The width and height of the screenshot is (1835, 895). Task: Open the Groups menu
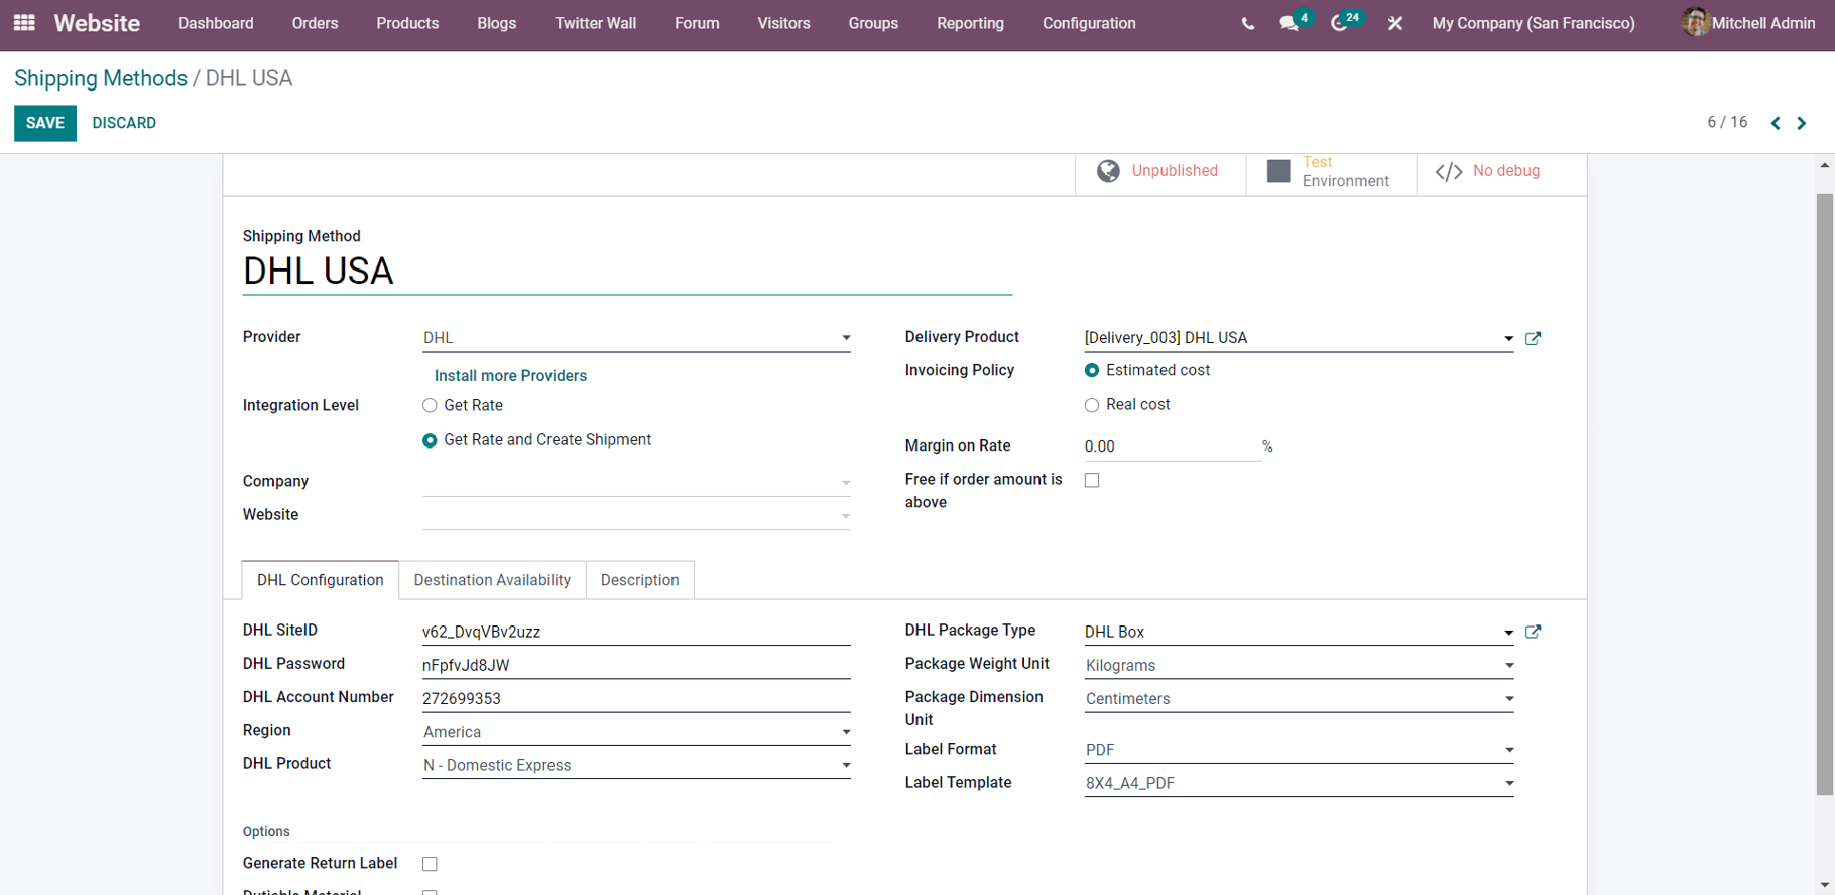pos(873,24)
